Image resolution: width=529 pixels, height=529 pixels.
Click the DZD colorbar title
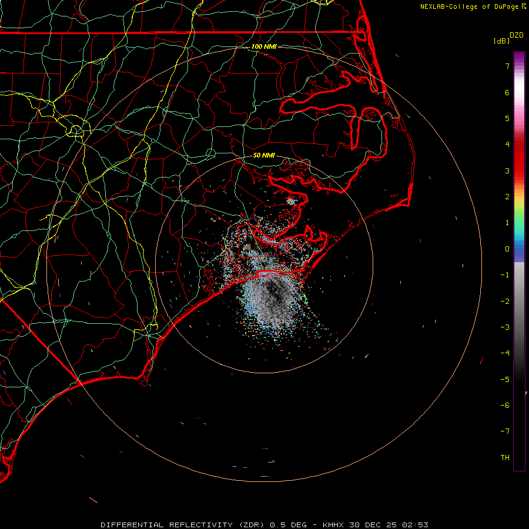click(x=517, y=35)
